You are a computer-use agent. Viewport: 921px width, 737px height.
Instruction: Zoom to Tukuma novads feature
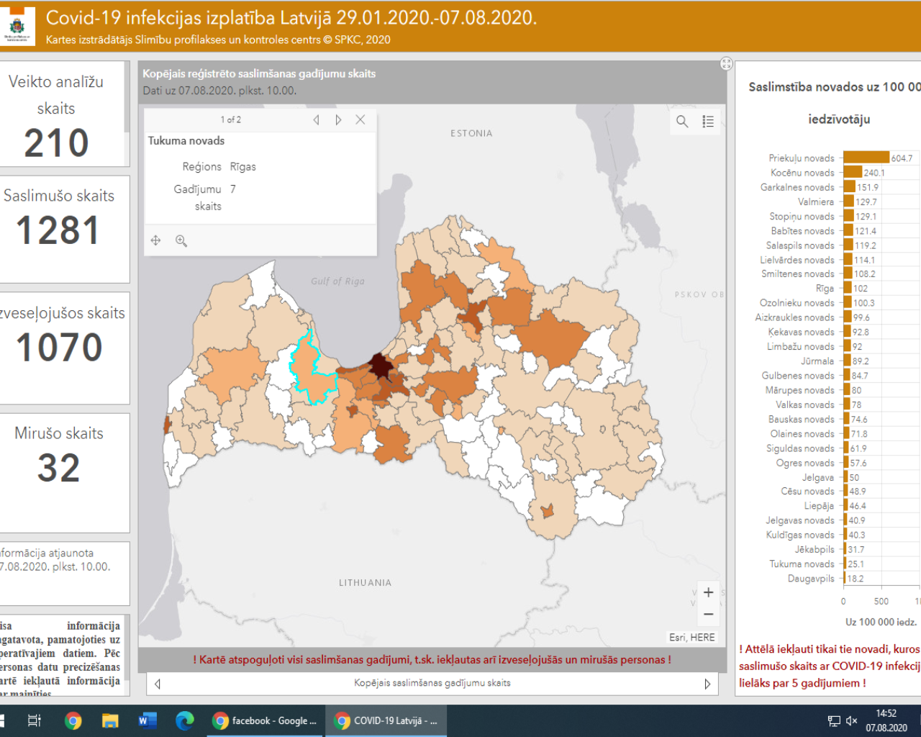click(x=181, y=241)
